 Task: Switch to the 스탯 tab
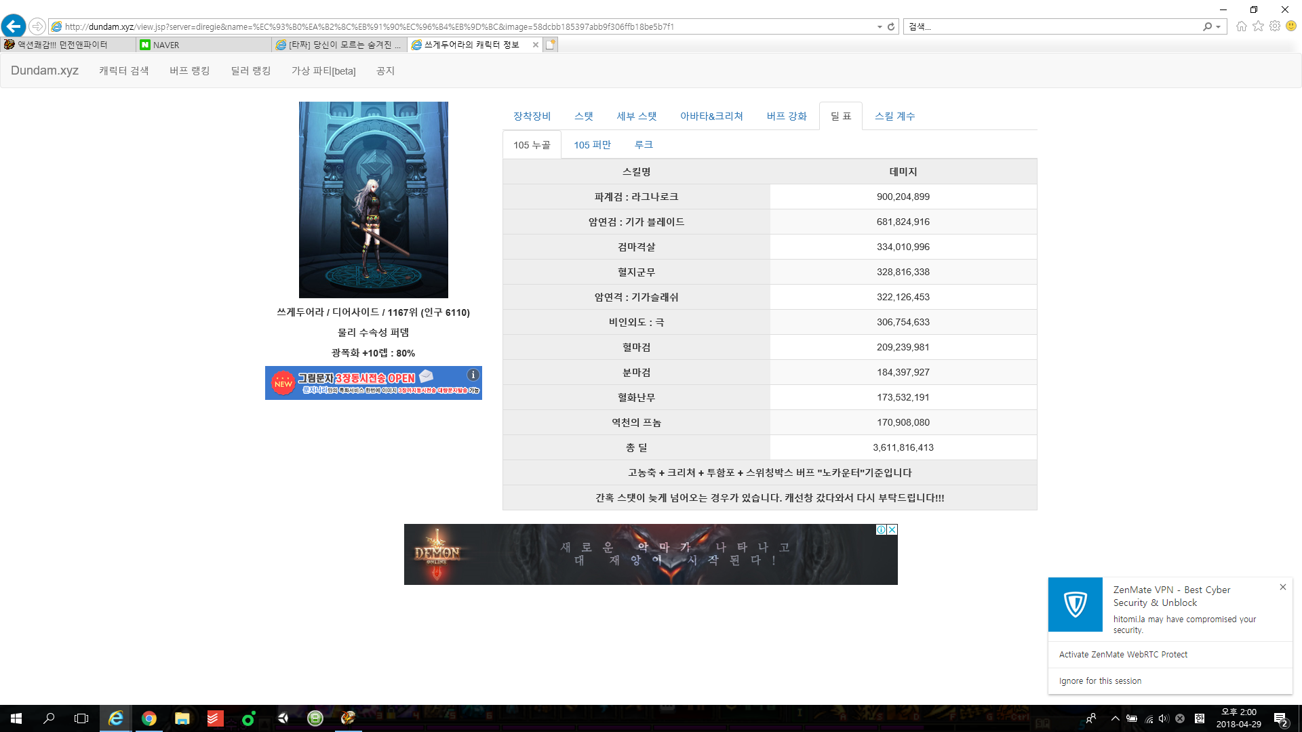point(584,116)
